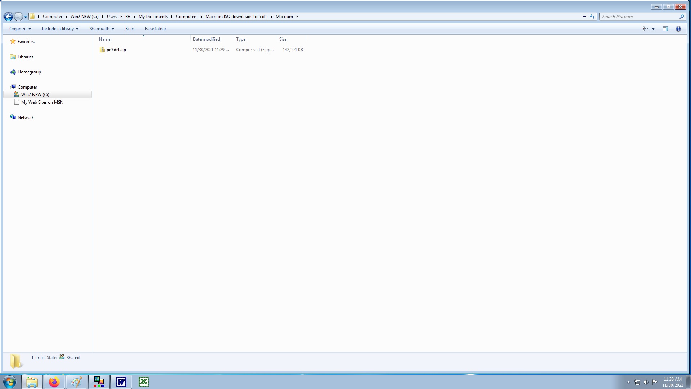Viewport: 691px width, 389px height.
Task: Minimize the Explorer window
Action: (x=656, y=6)
